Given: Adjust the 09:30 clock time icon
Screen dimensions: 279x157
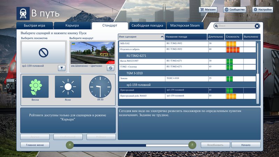Looking at the screenshot, I should [100, 87].
